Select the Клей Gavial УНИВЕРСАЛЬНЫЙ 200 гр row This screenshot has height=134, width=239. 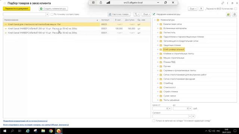click(77, 29)
